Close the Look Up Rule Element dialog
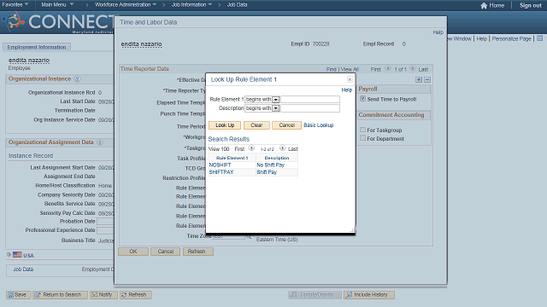Viewport: 547px width, 307px height. click(x=350, y=79)
